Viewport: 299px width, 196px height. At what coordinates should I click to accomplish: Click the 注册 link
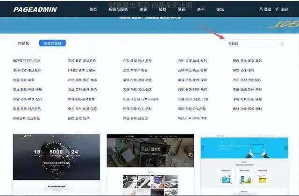(x=284, y=9)
